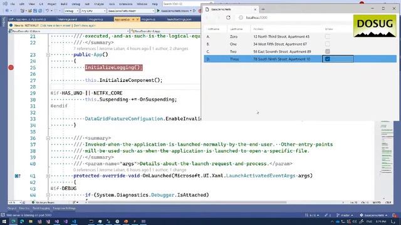Collapse the OnLaunched method at line 41
Viewport: 401px width, 225px height.
(48, 176)
